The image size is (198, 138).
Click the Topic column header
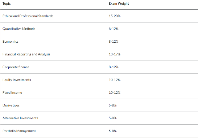pos(7,4)
